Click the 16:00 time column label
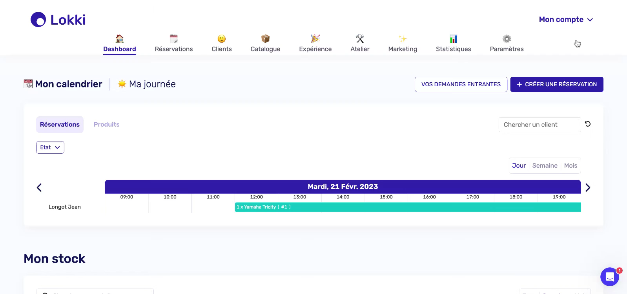627x294 pixels. (429, 197)
